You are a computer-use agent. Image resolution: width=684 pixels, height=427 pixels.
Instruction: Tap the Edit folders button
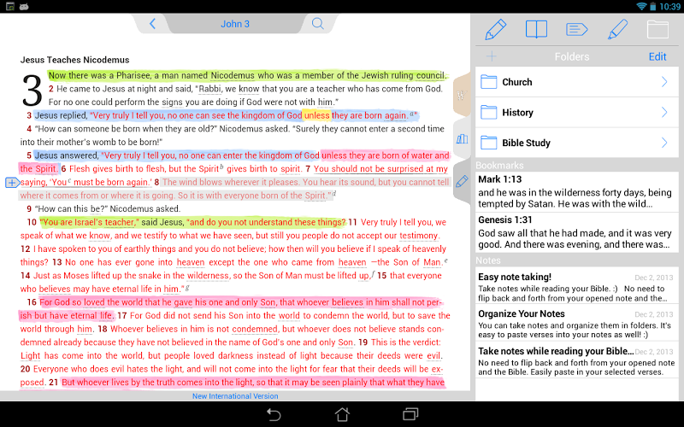click(657, 56)
